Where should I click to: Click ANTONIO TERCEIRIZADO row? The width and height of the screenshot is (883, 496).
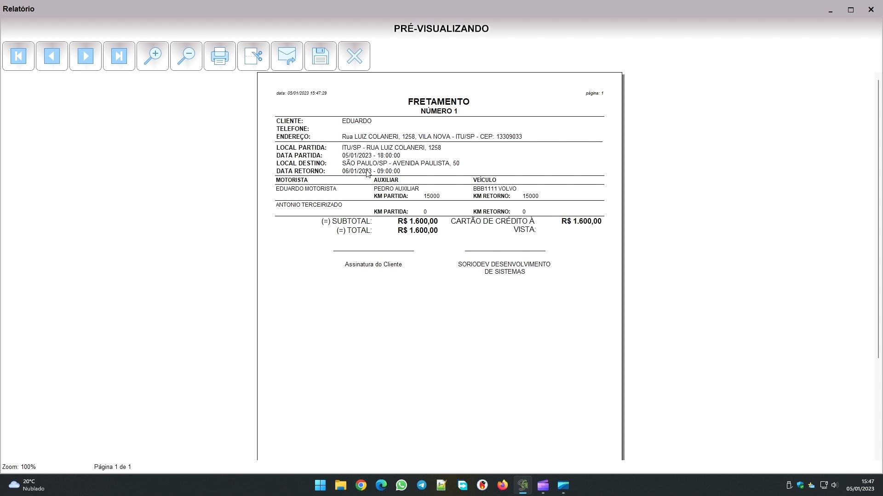[309, 205]
